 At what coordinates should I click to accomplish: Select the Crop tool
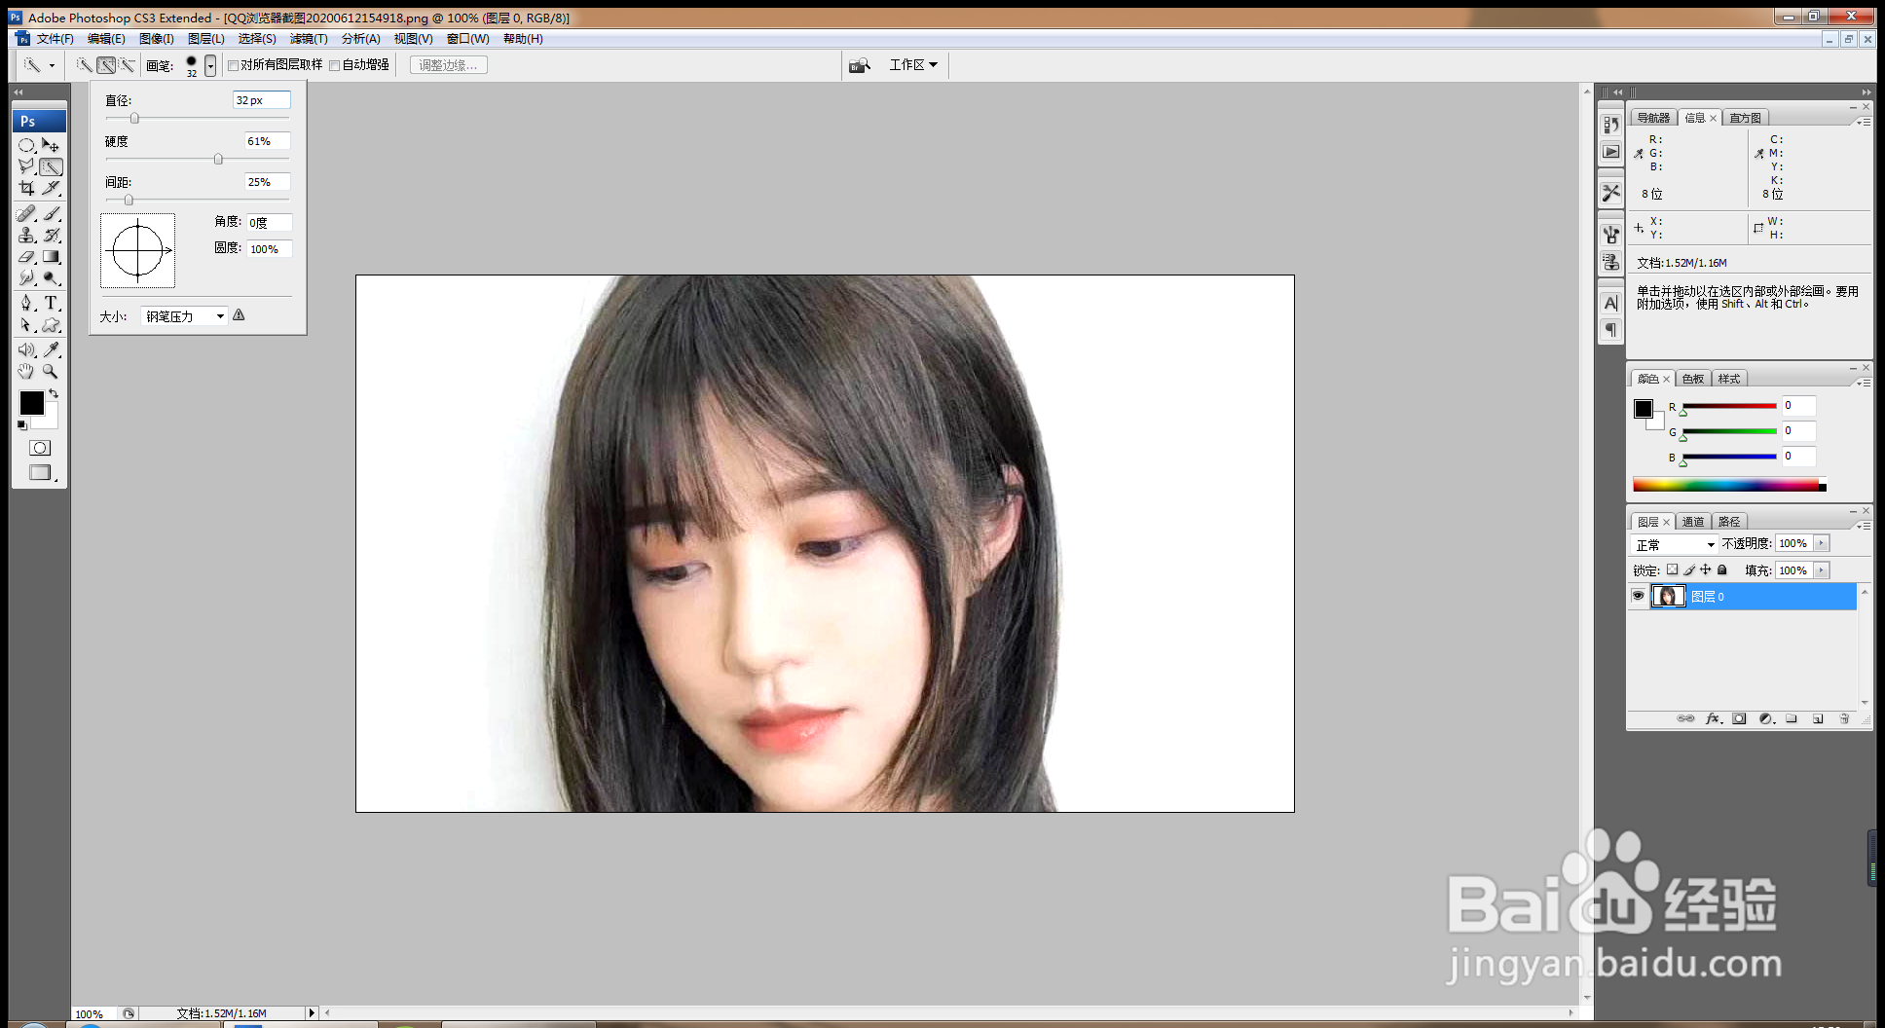[27, 188]
